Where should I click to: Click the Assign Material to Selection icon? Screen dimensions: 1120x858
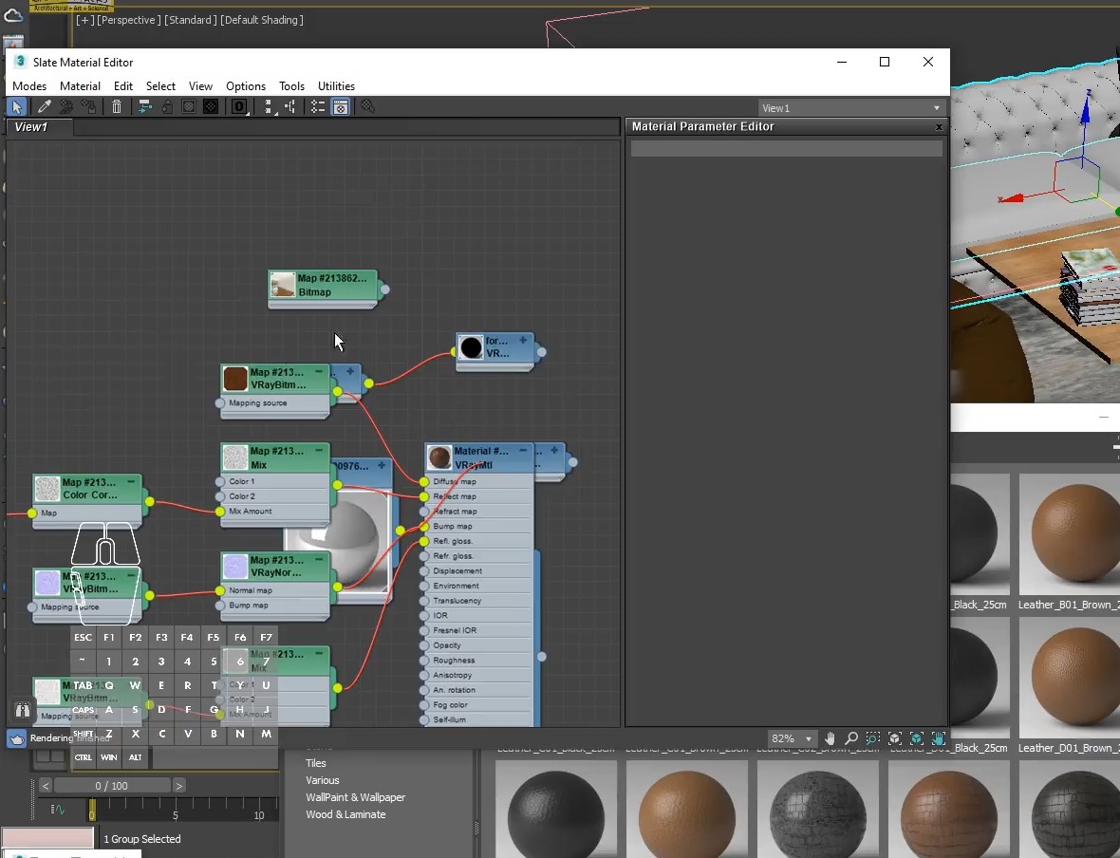89,106
